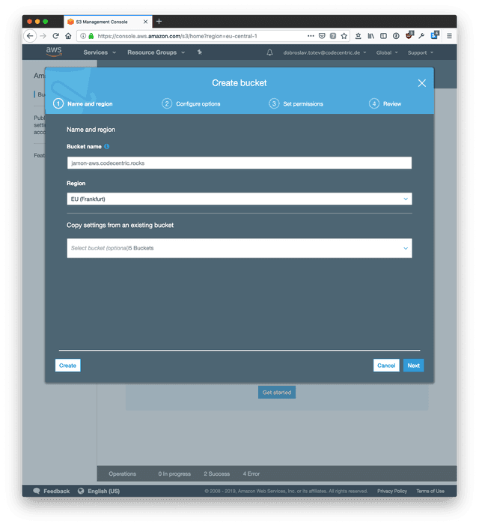Bookmark this page with star icon
This screenshot has height=526, width=479.
tap(344, 35)
